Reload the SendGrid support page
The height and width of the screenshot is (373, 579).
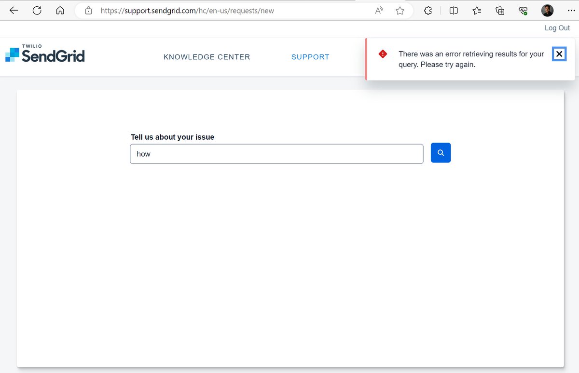pos(37,11)
